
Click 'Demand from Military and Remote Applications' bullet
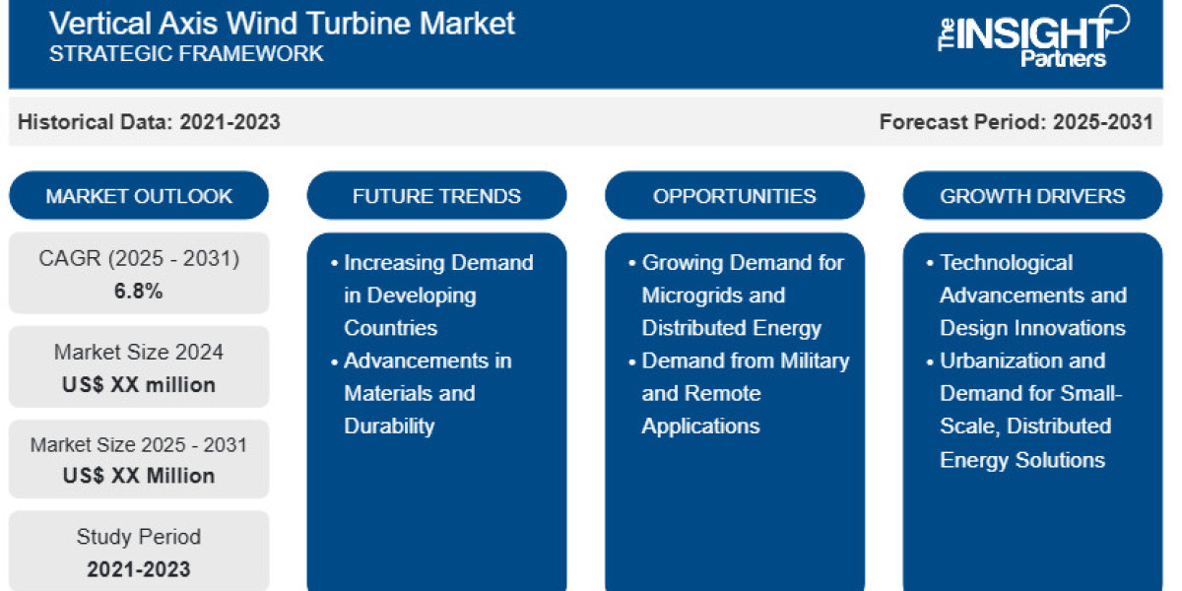pos(739,393)
